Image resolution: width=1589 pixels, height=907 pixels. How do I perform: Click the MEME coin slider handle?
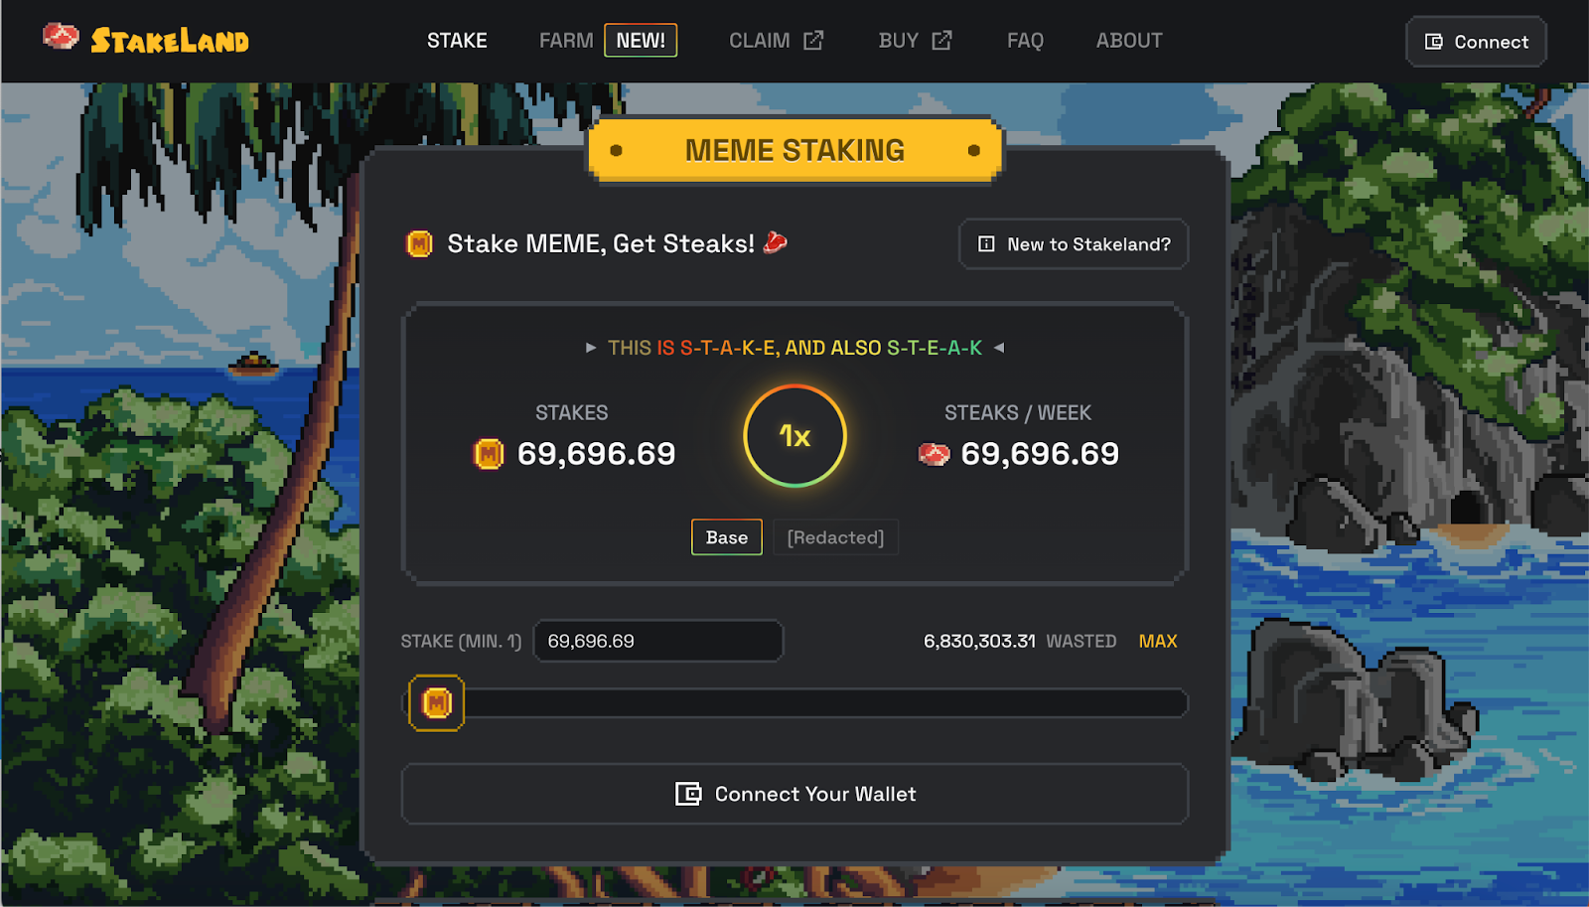pos(437,703)
